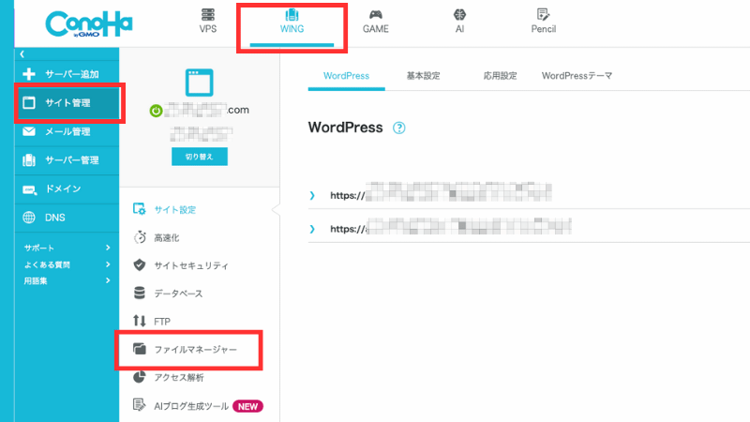Click the ファイルマネージャー folder icon
The width and height of the screenshot is (750, 422).
(x=140, y=350)
